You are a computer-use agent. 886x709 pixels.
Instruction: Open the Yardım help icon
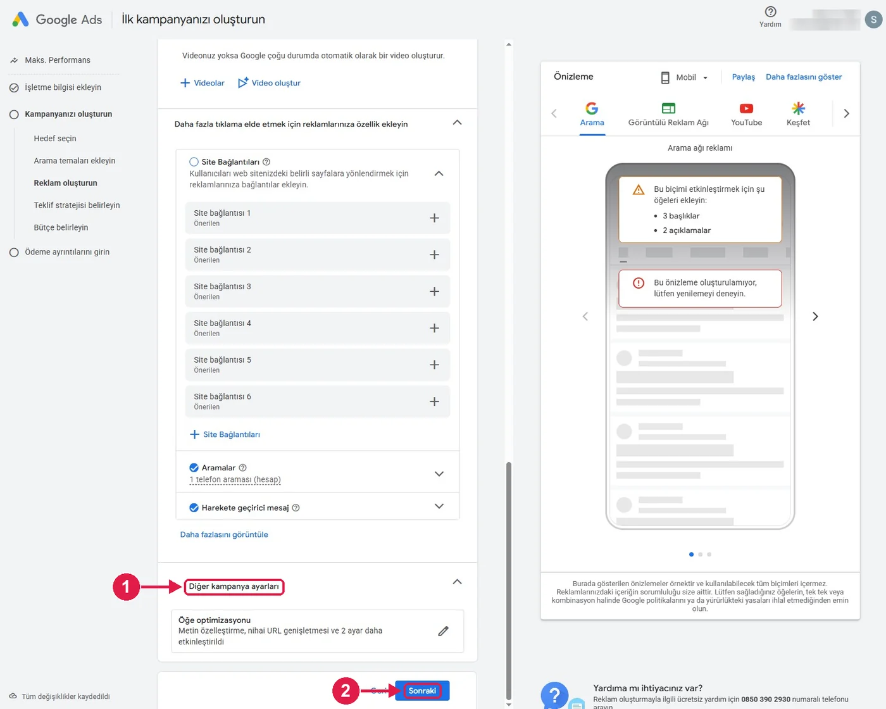click(x=770, y=12)
